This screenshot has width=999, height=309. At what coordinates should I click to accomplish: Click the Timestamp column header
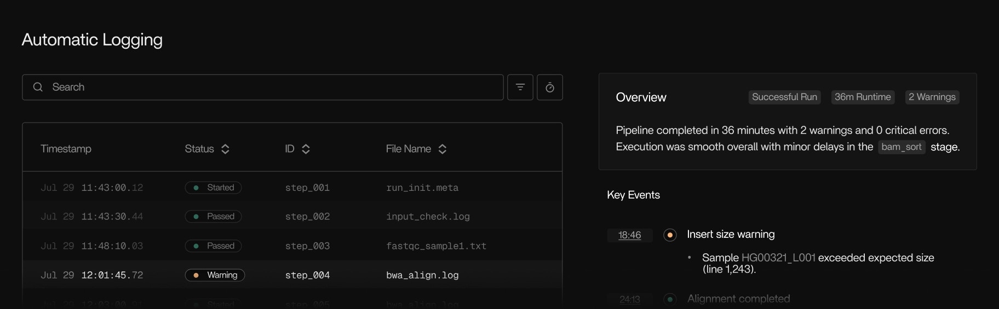tap(66, 149)
